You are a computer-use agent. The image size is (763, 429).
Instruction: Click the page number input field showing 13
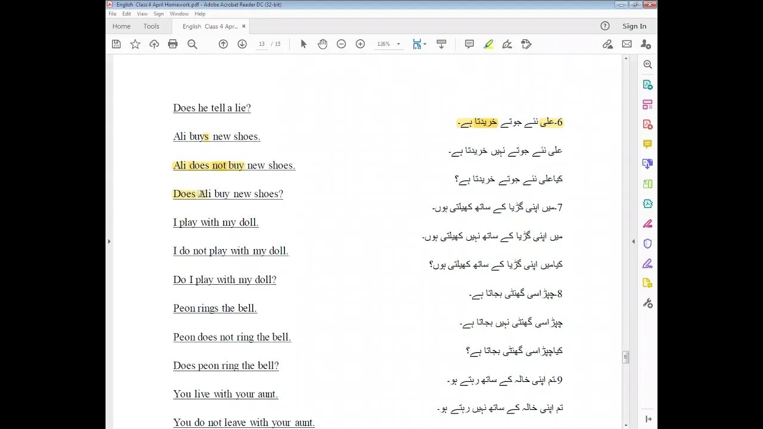262,44
